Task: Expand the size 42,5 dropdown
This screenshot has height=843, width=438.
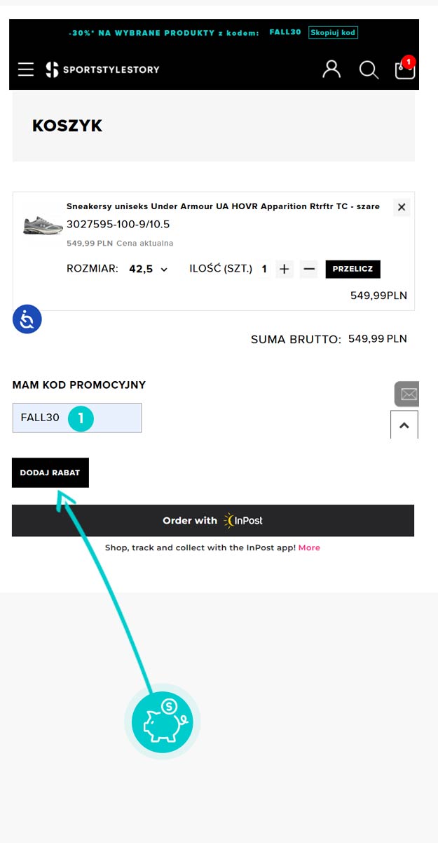Action: point(149,269)
